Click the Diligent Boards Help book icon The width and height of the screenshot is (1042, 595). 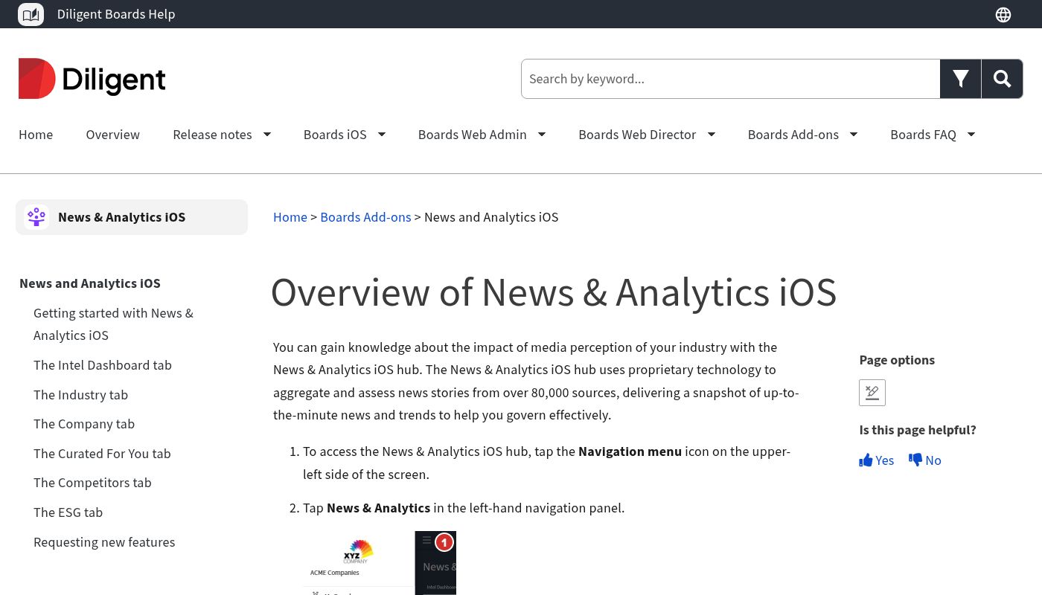point(31,14)
